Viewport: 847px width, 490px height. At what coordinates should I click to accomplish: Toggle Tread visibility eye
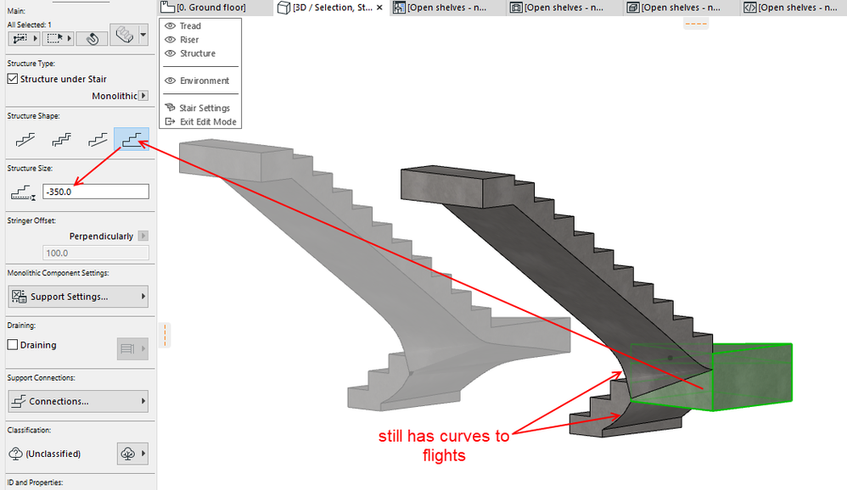170,25
